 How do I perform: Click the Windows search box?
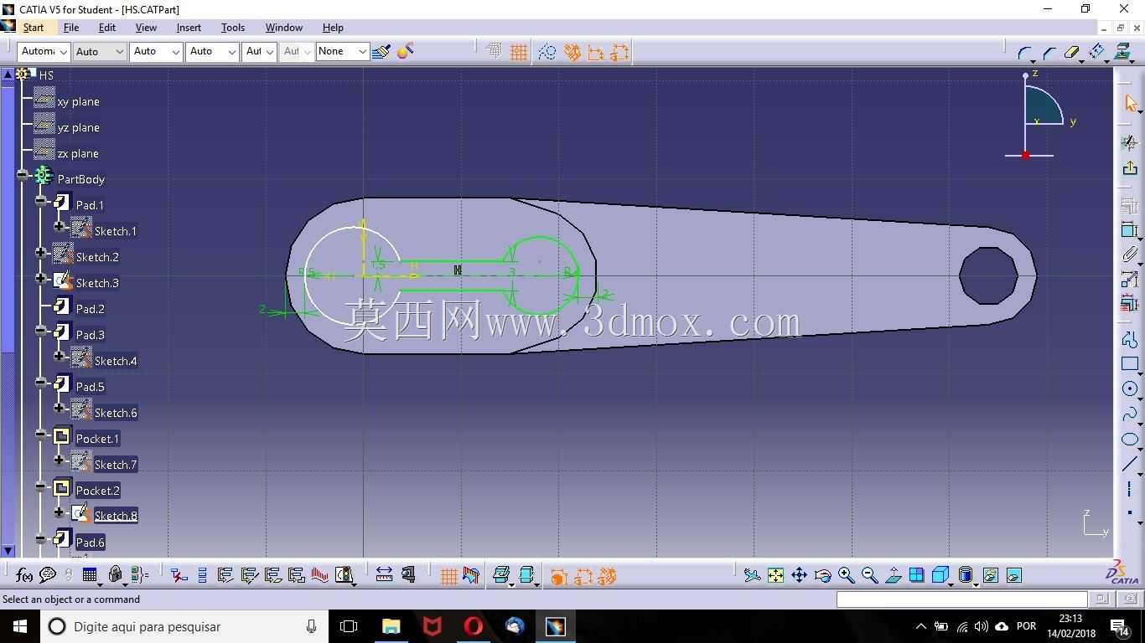click(184, 626)
